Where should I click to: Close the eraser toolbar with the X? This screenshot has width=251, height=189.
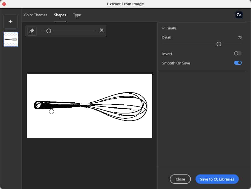[102, 30]
